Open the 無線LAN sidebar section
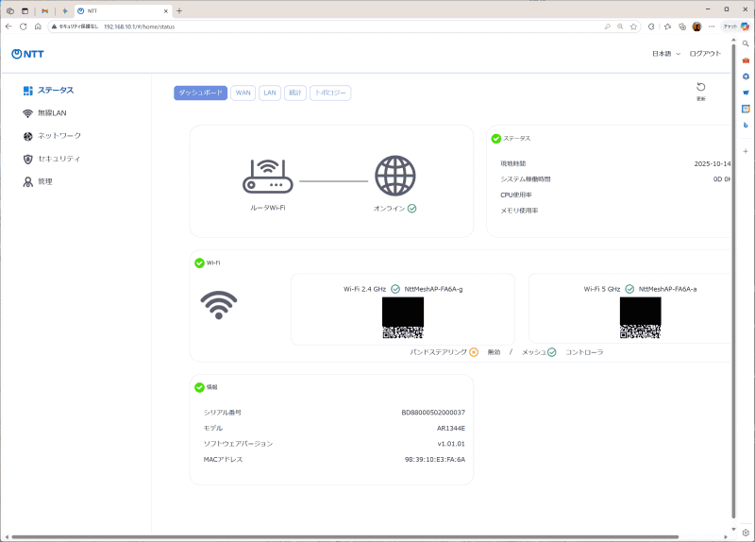The height and width of the screenshot is (542, 755). tap(44, 112)
